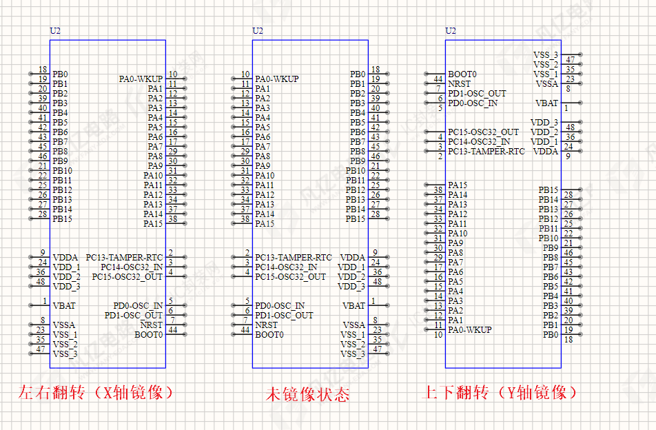Image resolution: width=656 pixels, height=430 pixels.
Task: Select PA15 label in the 上下翻转 symbol
Action: (x=458, y=185)
